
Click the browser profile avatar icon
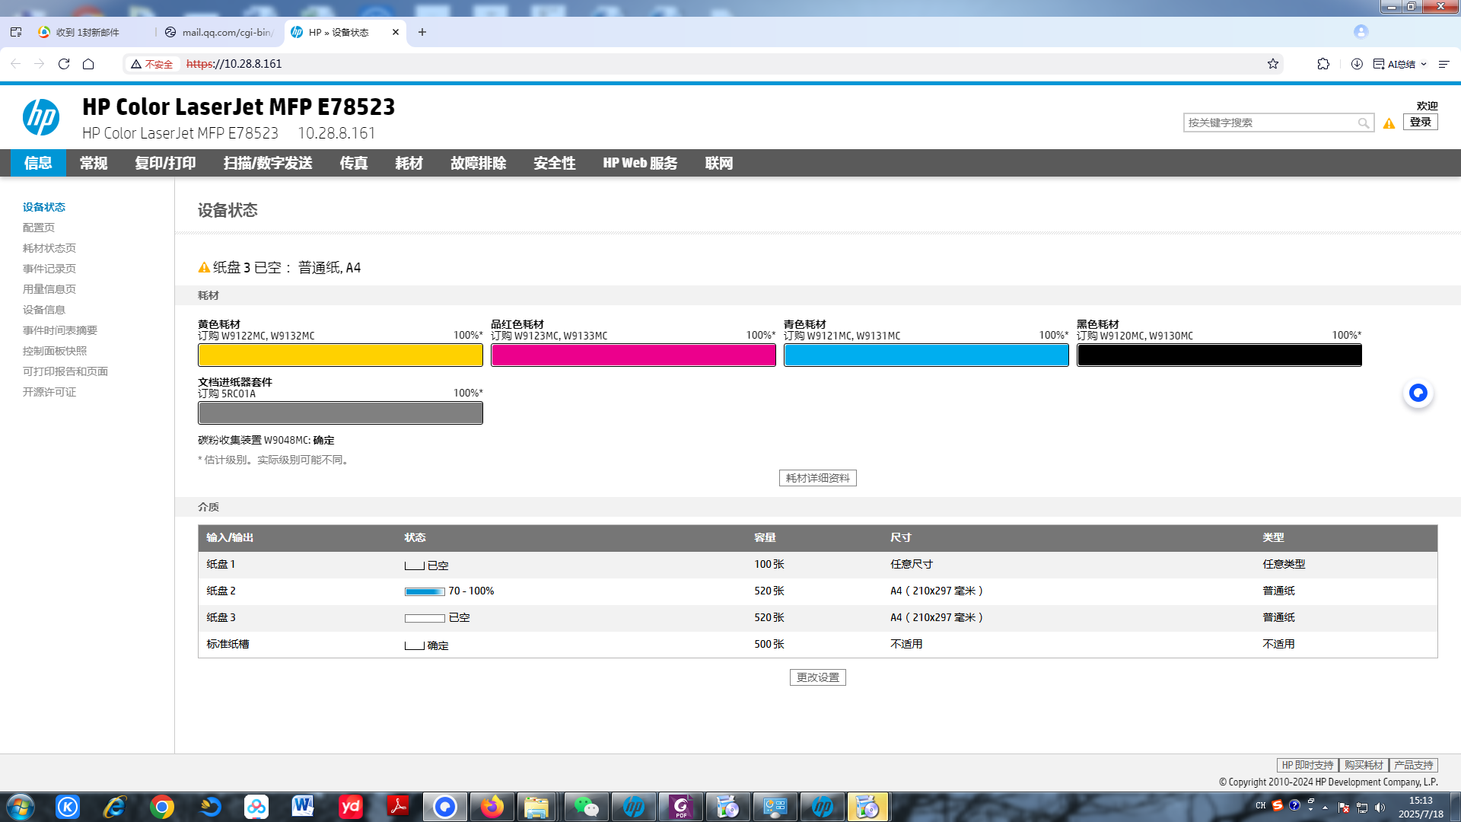pos(1361,31)
